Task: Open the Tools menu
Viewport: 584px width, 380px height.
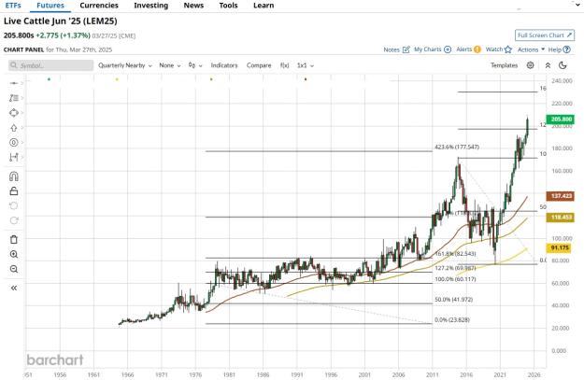Action: click(228, 6)
